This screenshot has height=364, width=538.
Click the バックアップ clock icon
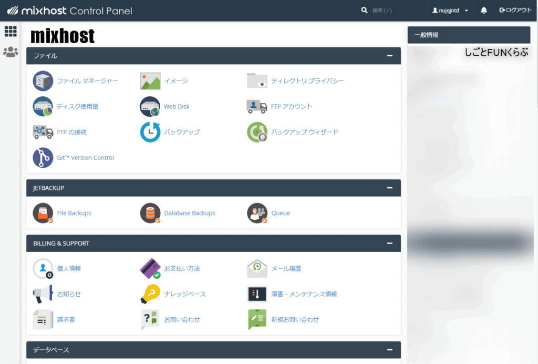tap(150, 132)
